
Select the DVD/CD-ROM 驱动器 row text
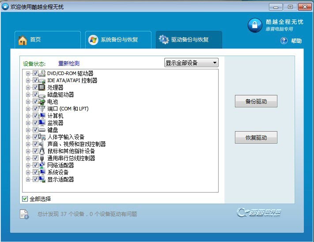pos(70,73)
